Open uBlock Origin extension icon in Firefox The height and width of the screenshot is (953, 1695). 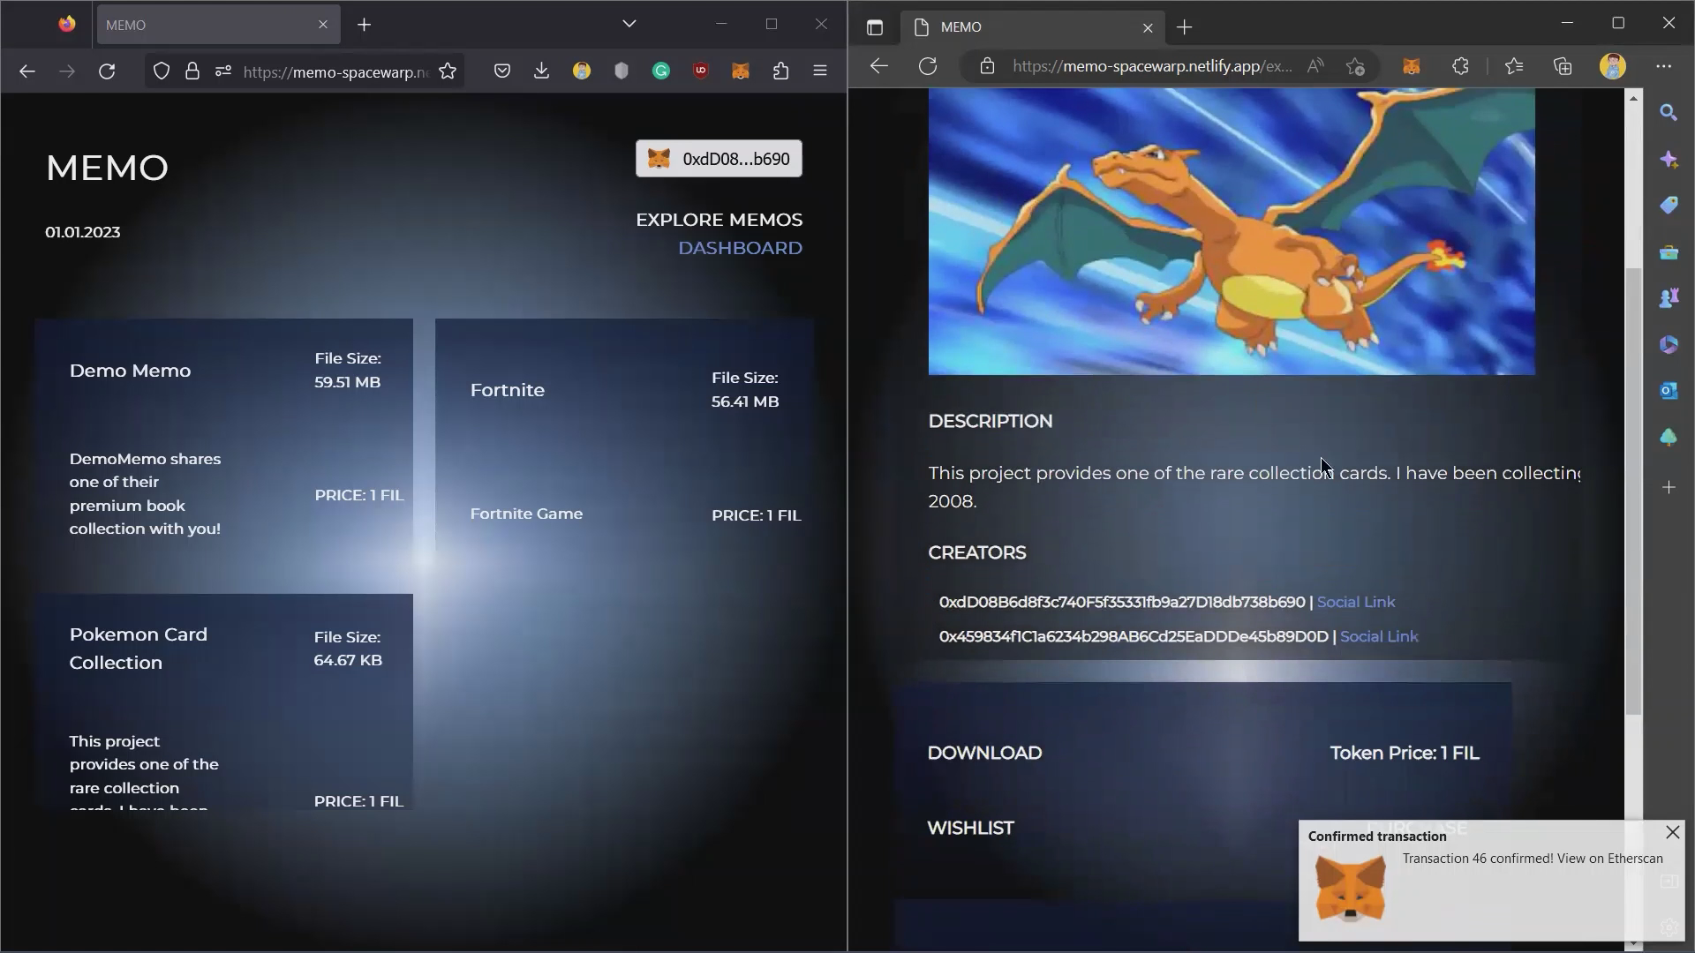(701, 71)
